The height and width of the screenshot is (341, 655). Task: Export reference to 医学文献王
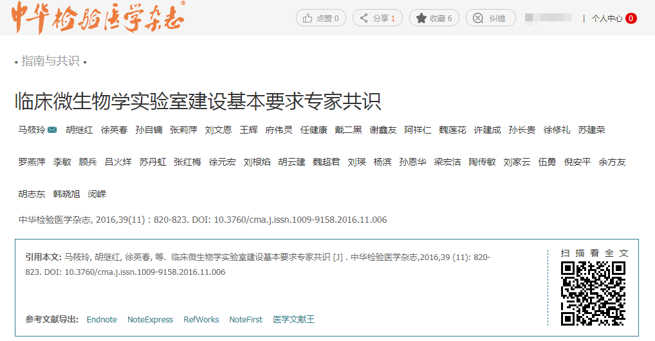tap(293, 319)
